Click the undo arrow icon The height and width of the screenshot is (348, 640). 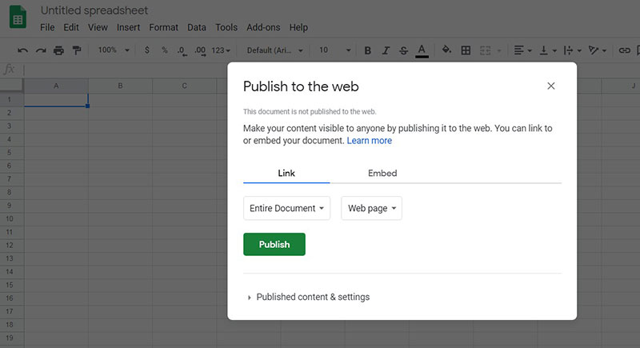(x=23, y=50)
